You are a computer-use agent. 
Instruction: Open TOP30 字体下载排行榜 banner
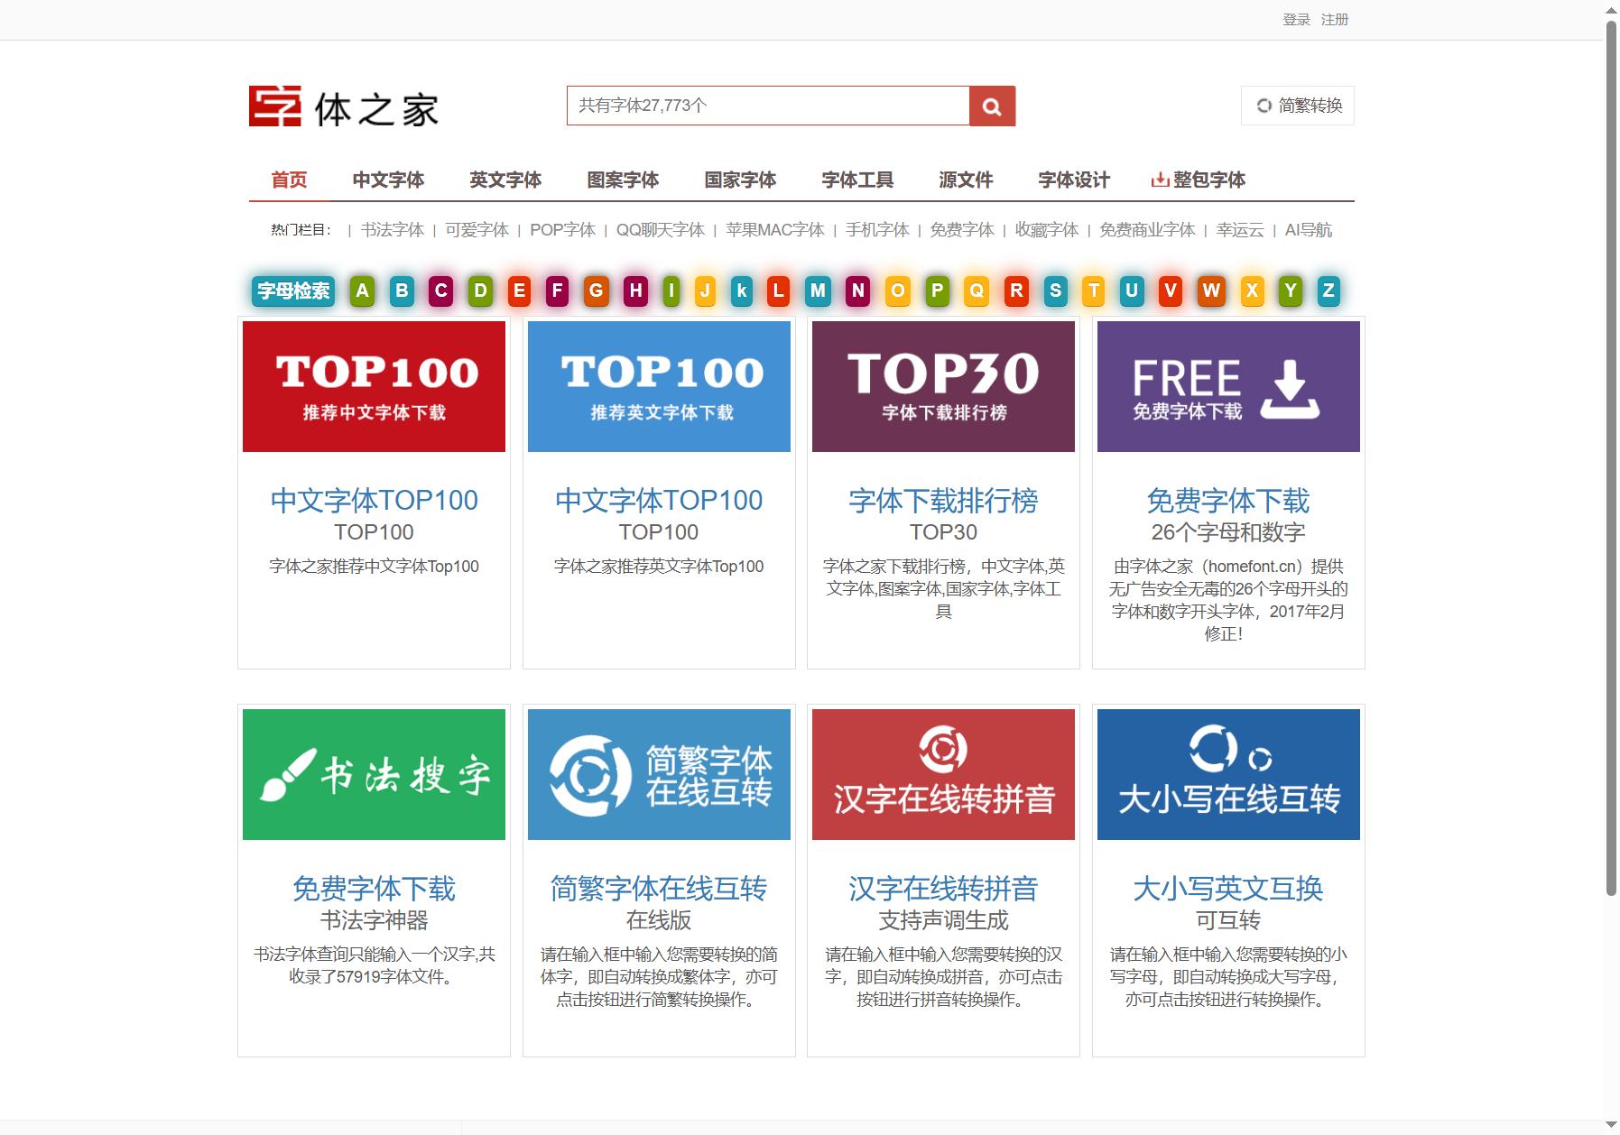[943, 386]
